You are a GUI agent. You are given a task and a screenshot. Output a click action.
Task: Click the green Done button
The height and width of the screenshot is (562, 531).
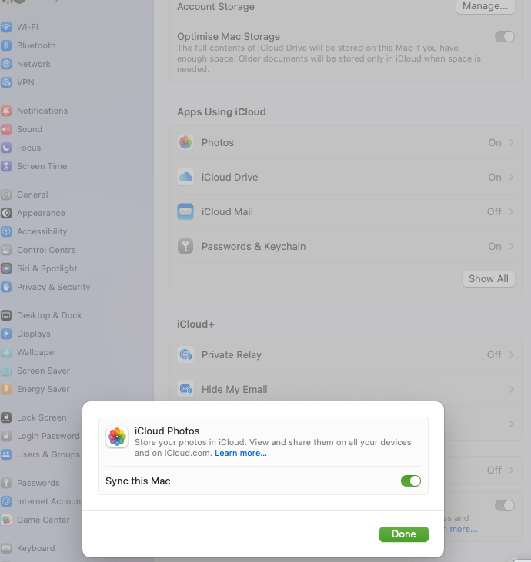[403, 534]
